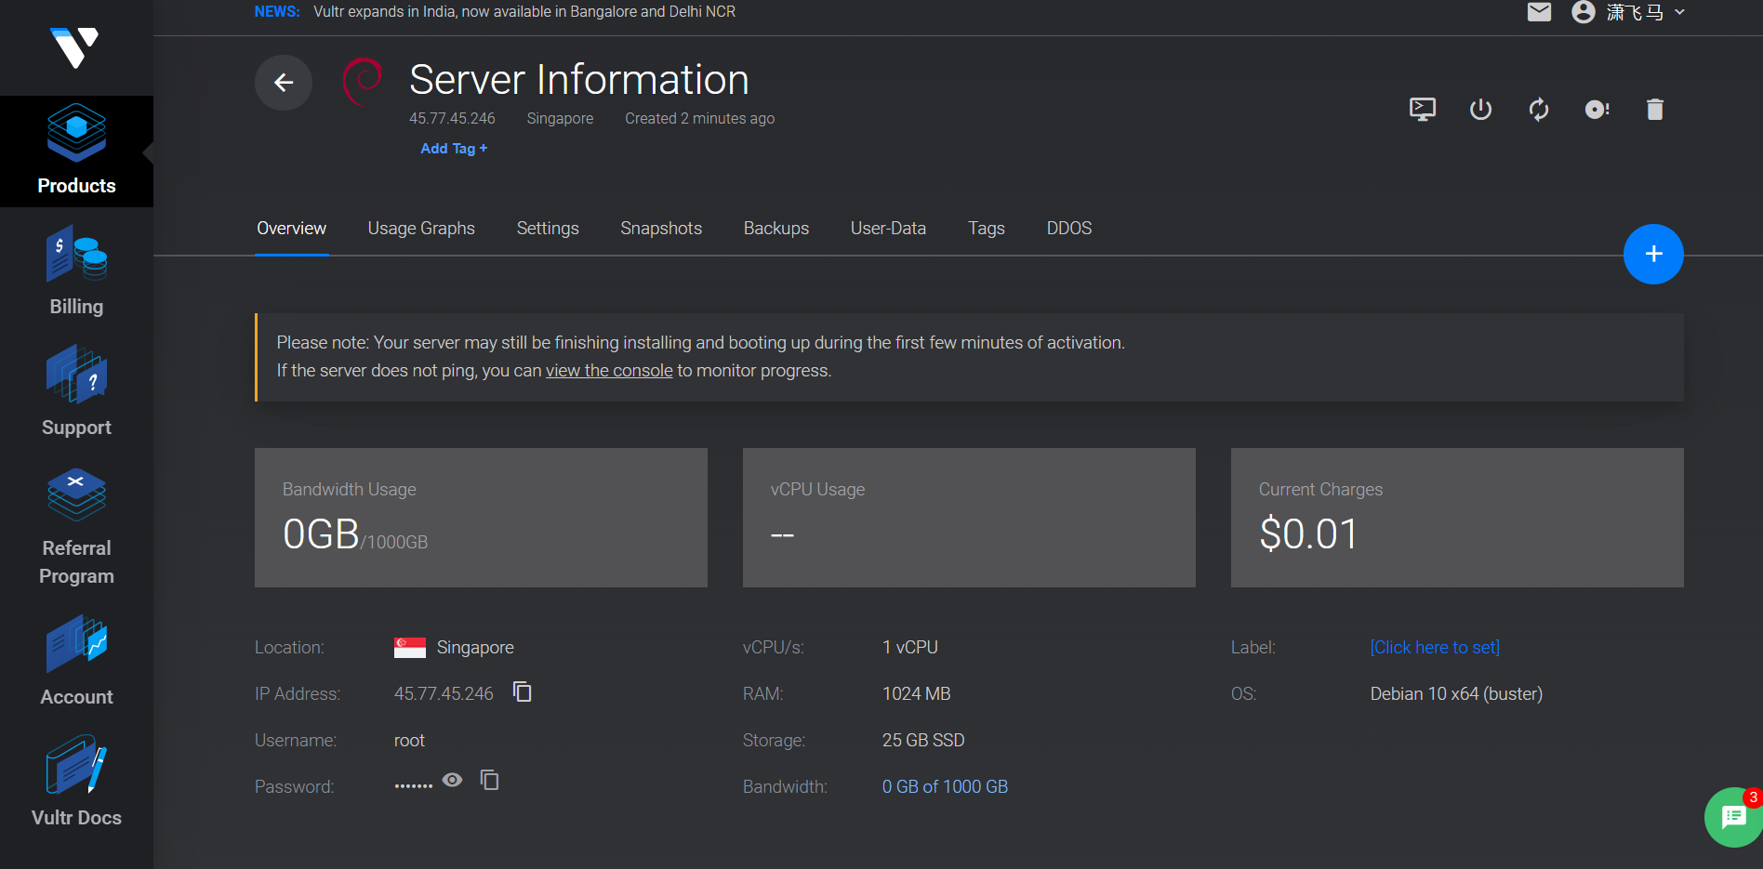The image size is (1763, 869).
Task: Open the live chat bubble
Action: click(1732, 817)
